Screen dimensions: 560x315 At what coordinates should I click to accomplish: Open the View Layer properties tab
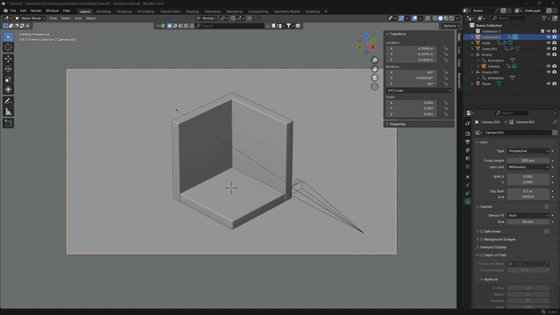(x=467, y=150)
